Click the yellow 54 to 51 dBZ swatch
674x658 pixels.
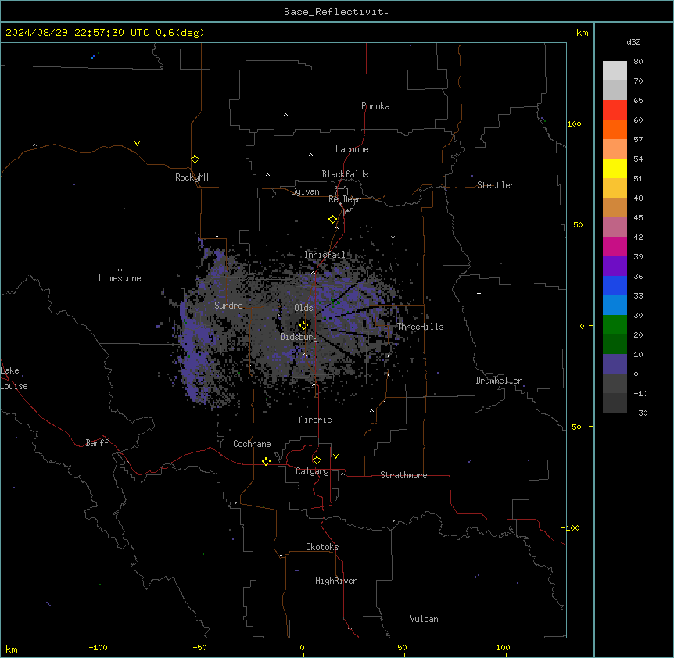pos(615,168)
